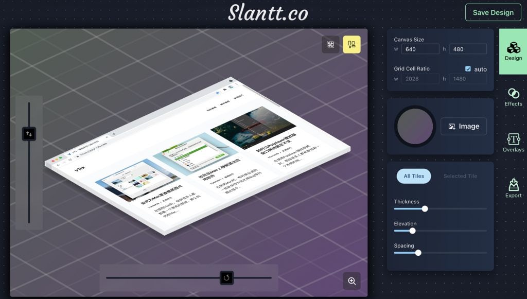The height and width of the screenshot is (299, 527).
Task: Select the browser screenshot tile on canvas
Action: point(198,156)
